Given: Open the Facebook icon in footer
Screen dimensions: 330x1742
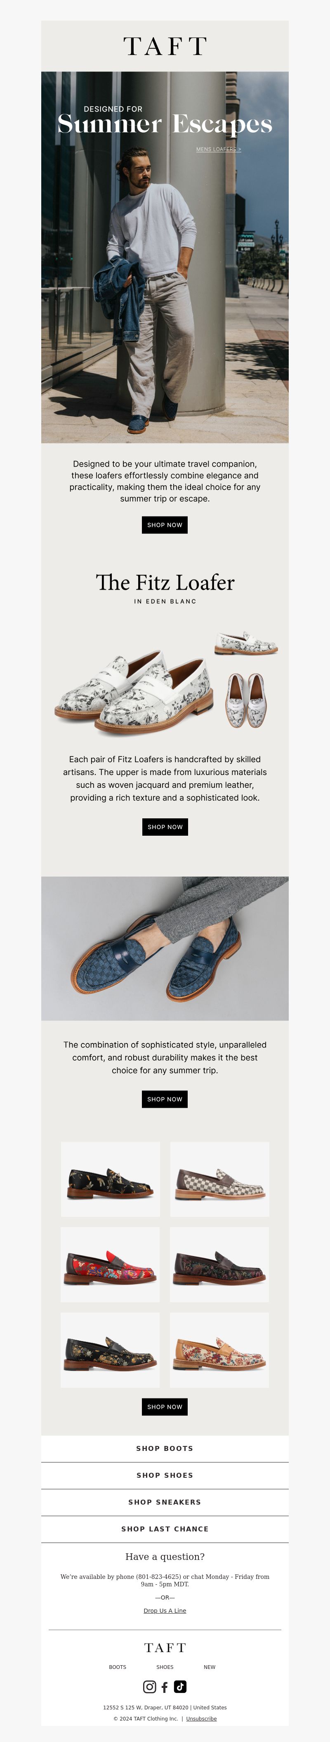Looking at the screenshot, I should [164, 1687].
